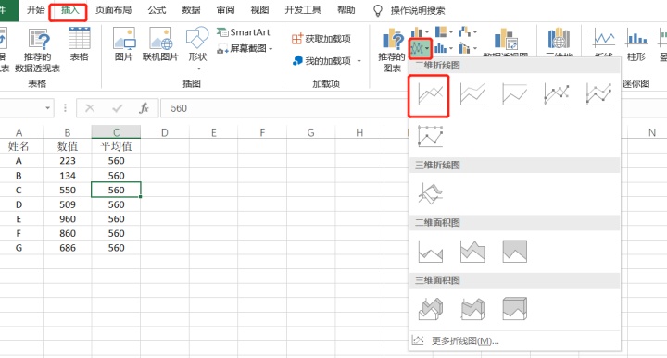Click the formula bar confirm checkmark
Screen dimensions: 667x358
pyautogui.click(x=117, y=108)
